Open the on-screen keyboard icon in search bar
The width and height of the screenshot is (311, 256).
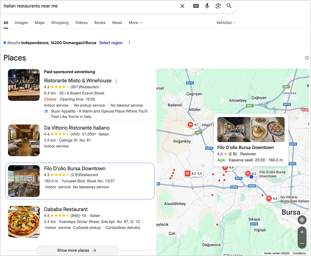pos(196,6)
